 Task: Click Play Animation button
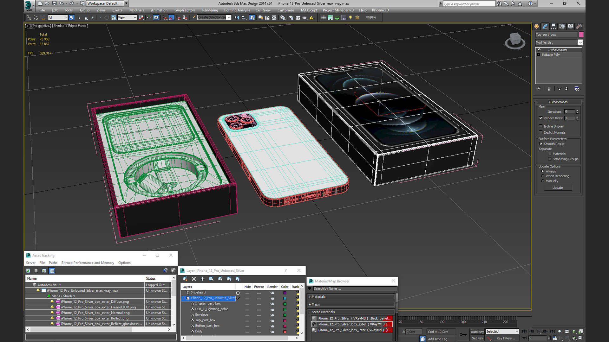[x=538, y=331]
